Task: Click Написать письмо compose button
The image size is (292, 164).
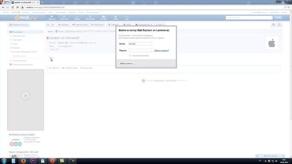Action: tap(19, 25)
